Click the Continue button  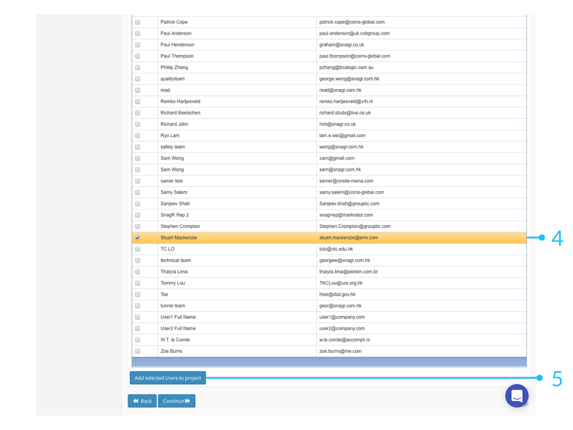click(176, 401)
